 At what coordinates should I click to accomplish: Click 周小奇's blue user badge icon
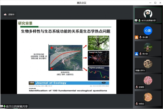(x=136, y=54)
